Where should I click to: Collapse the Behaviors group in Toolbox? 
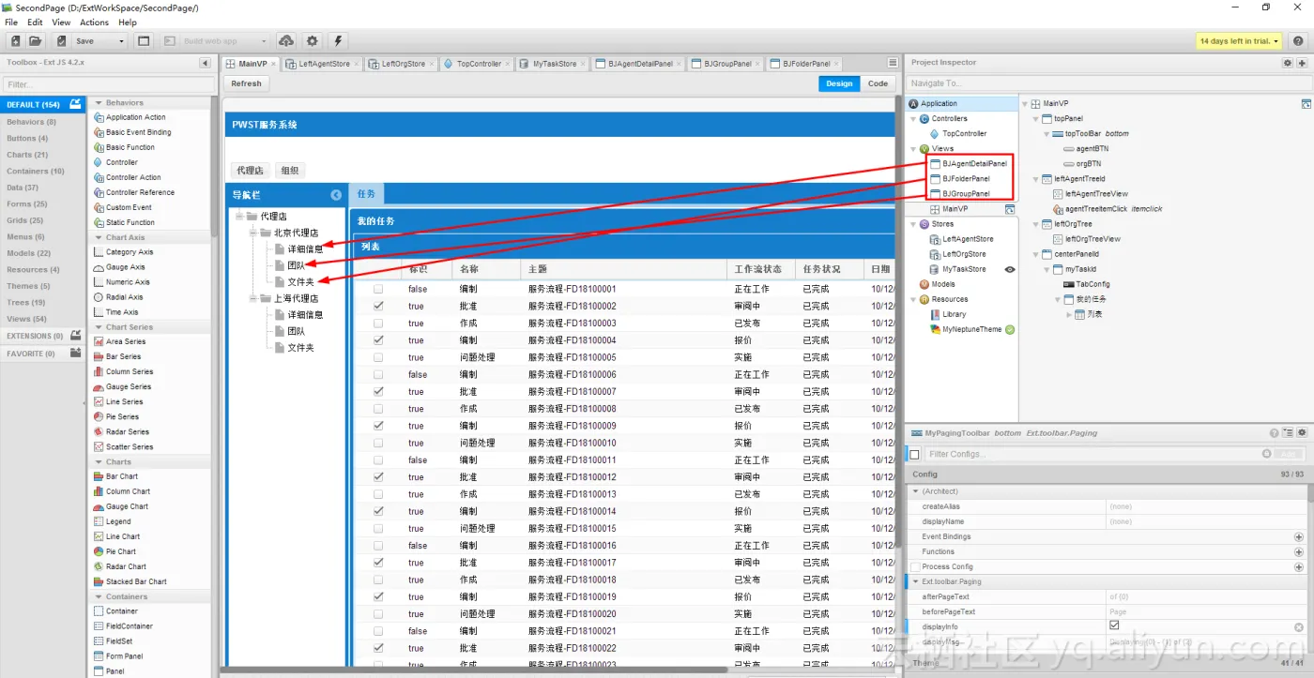tap(99, 103)
